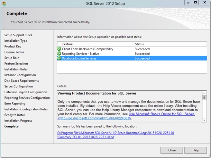Click the Setup Support Rules step

pos(18,35)
